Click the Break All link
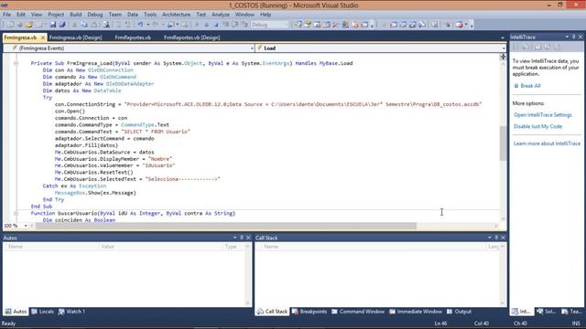586x329 pixels. tap(530, 86)
